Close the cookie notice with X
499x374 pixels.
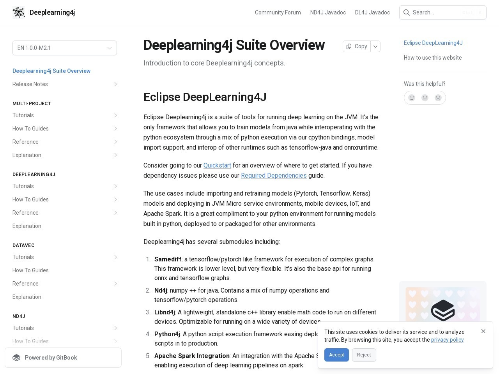click(x=483, y=331)
